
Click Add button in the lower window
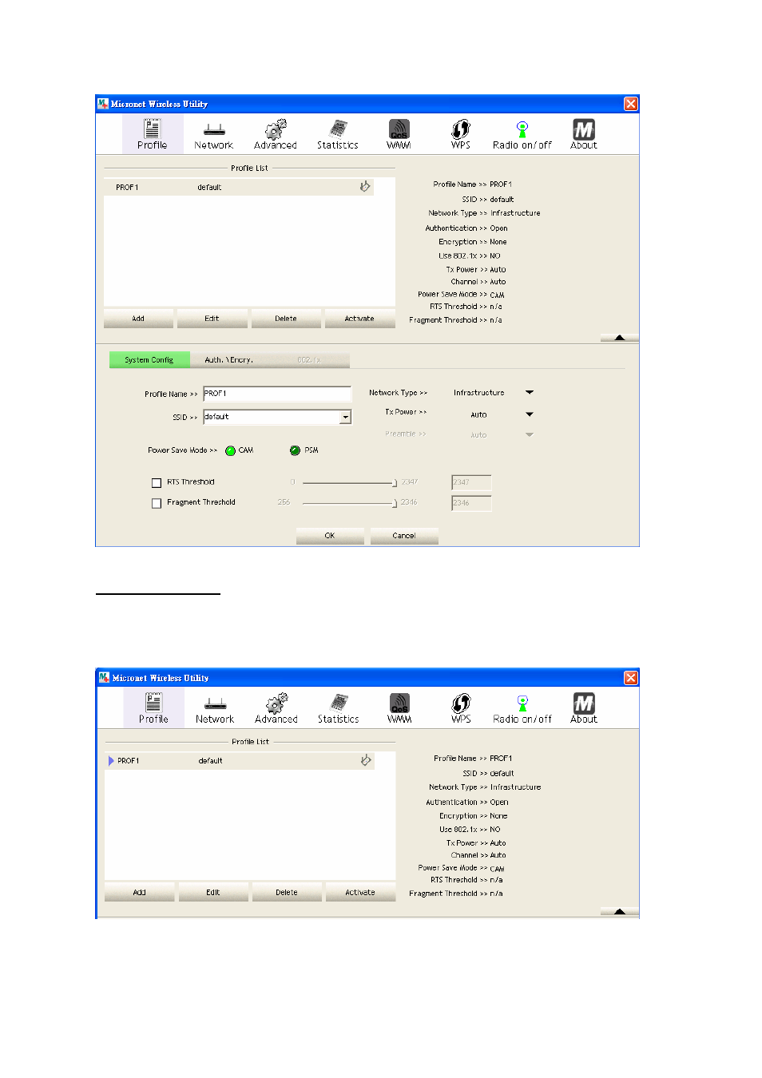point(140,893)
